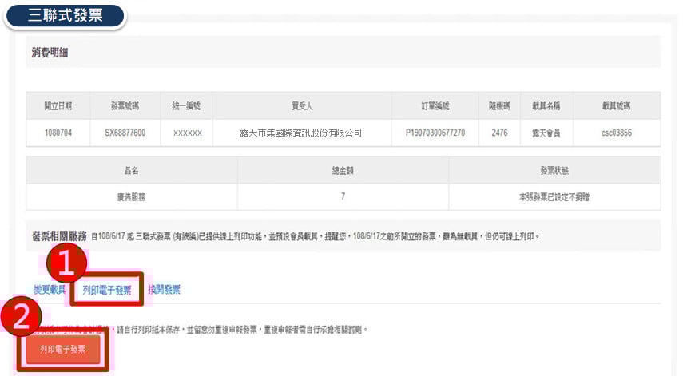Click carrier number csc03856
Screen dimensions: 683x376
pos(616,133)
